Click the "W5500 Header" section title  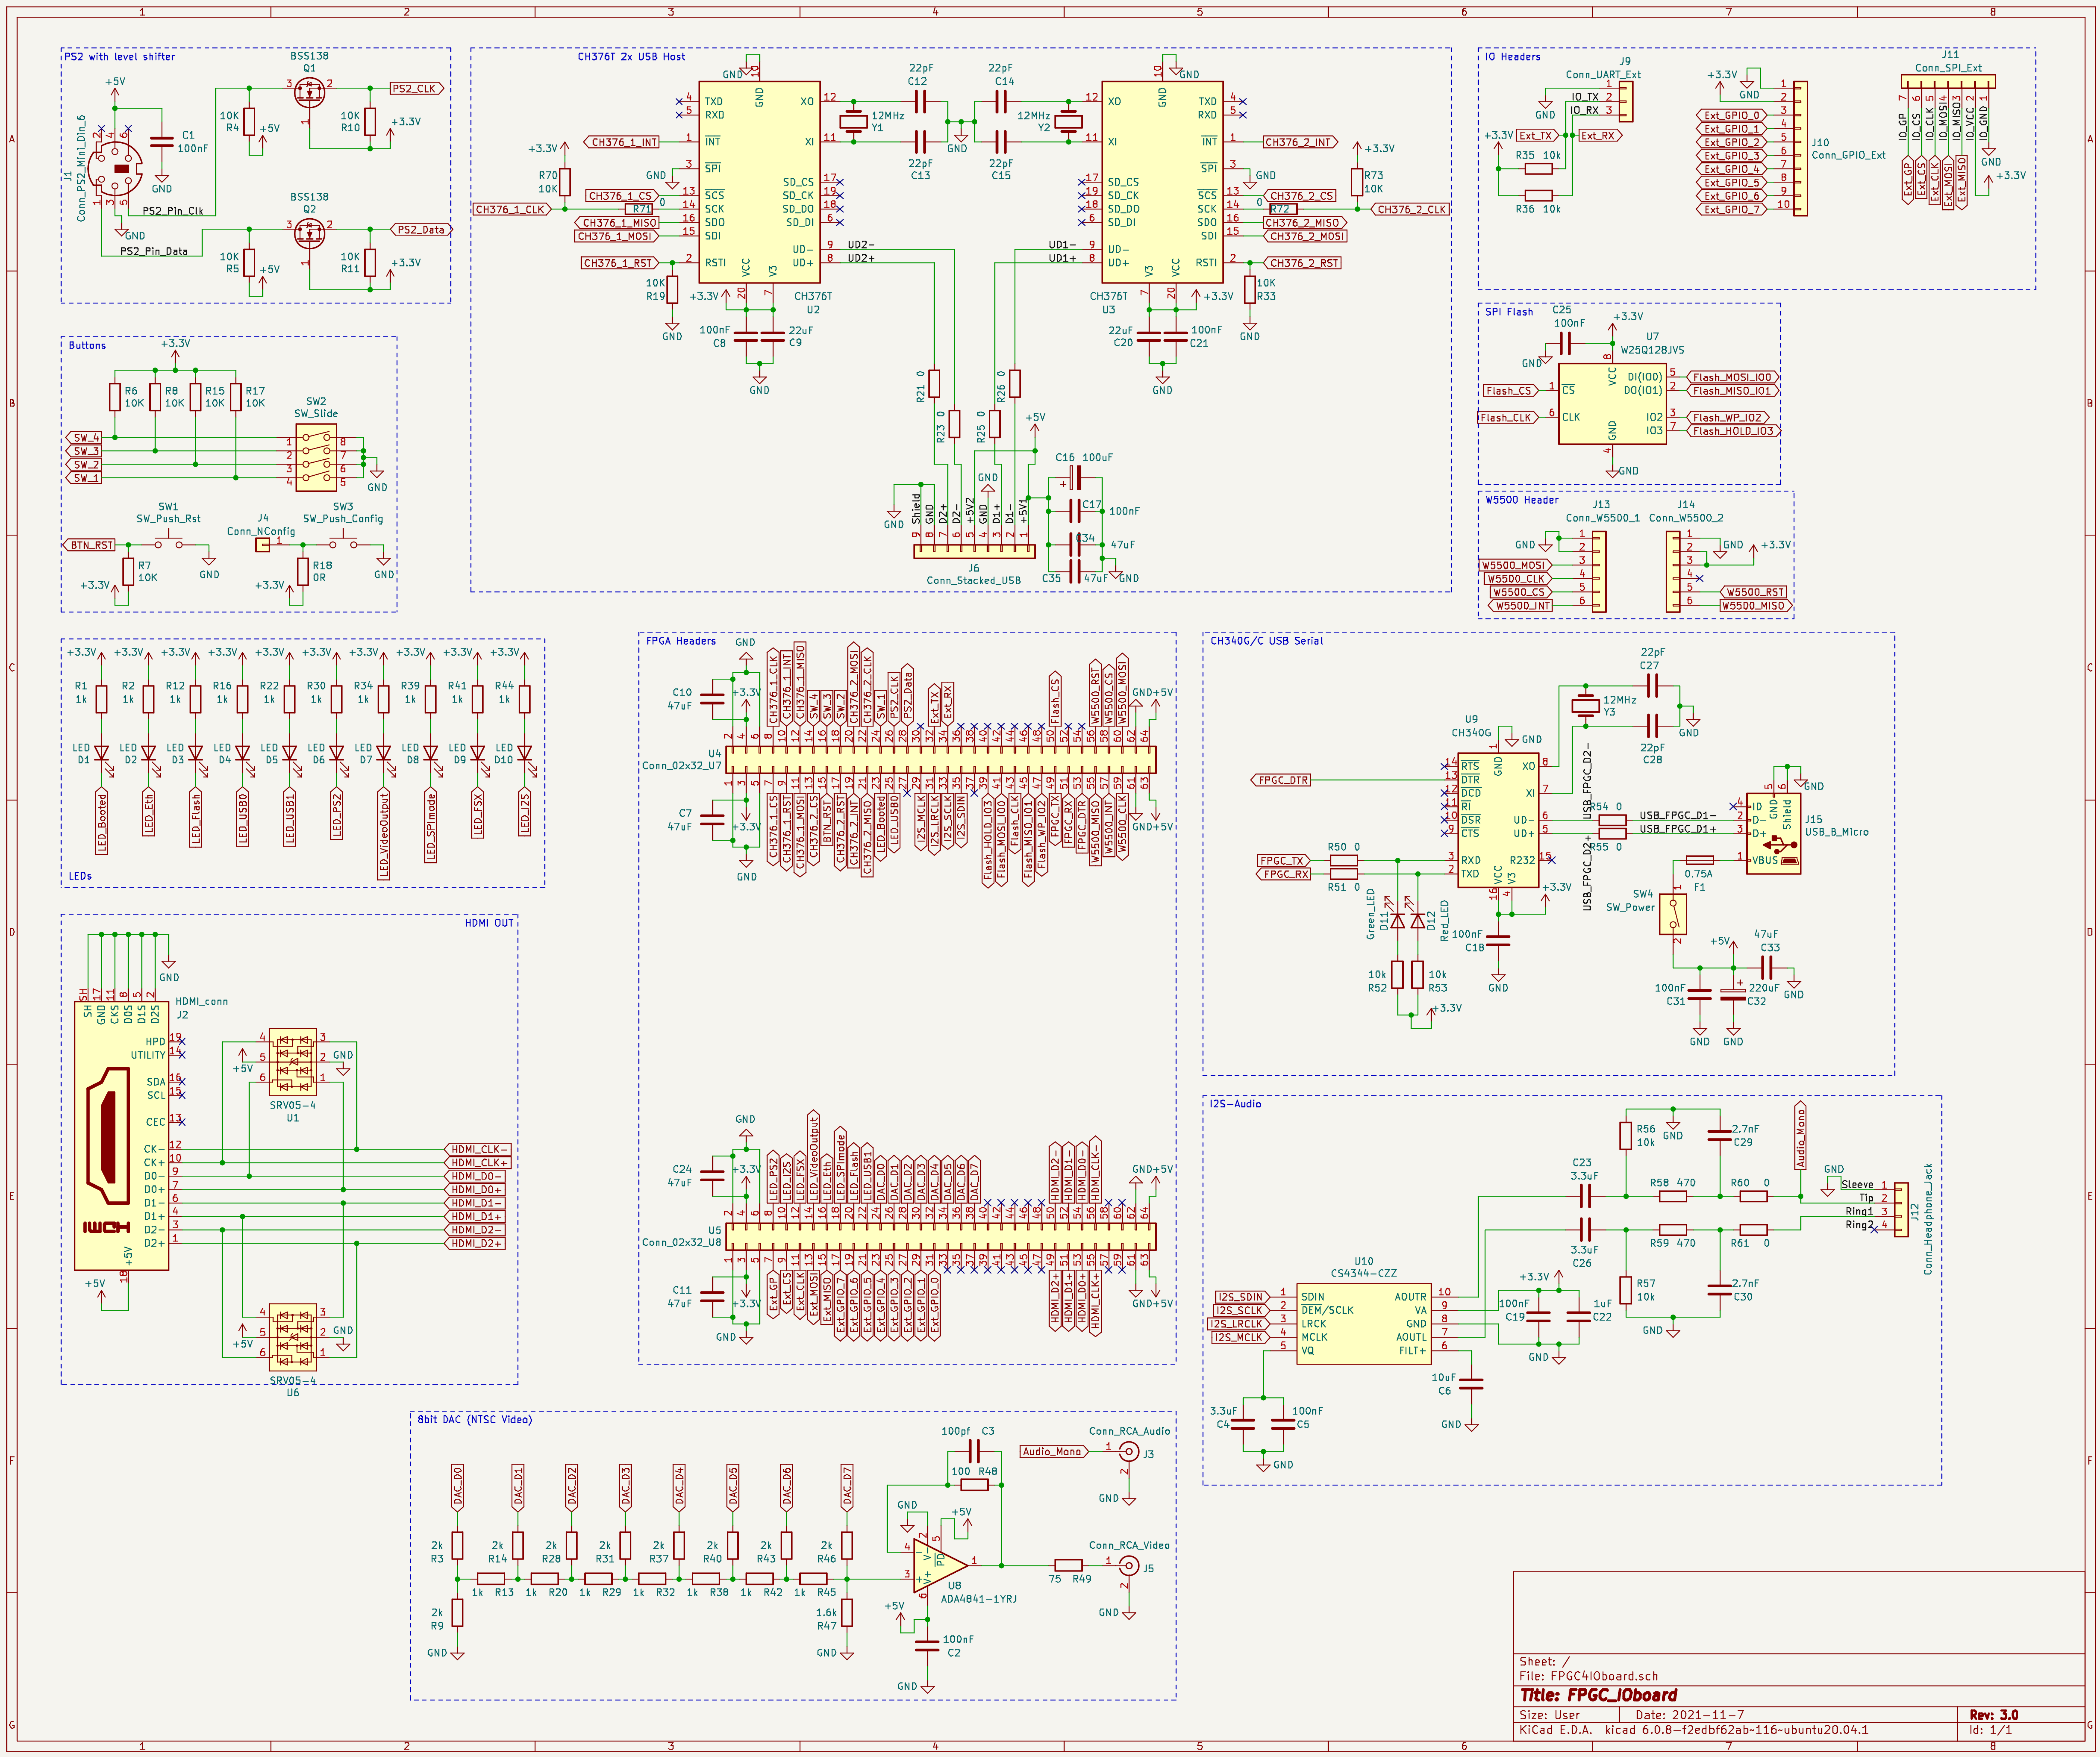tap(1522, 500)
